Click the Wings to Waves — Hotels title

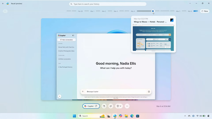click(150, 22)
